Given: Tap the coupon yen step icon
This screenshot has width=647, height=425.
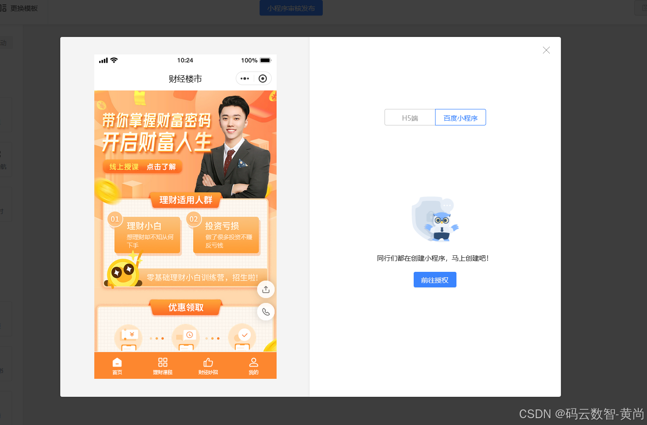Looking at the screenshot, I should pos(129,337).
